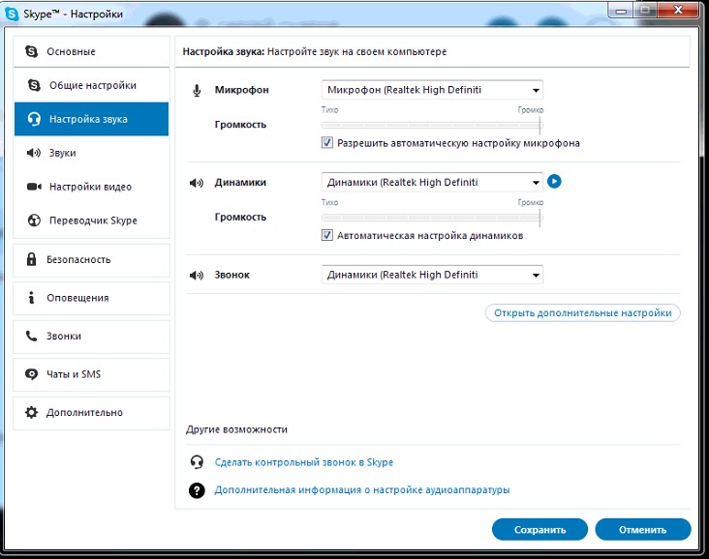The height and width of the screenshot is (559, 709).
Task: Open the Основные settings section
Action: click(91, 51)
